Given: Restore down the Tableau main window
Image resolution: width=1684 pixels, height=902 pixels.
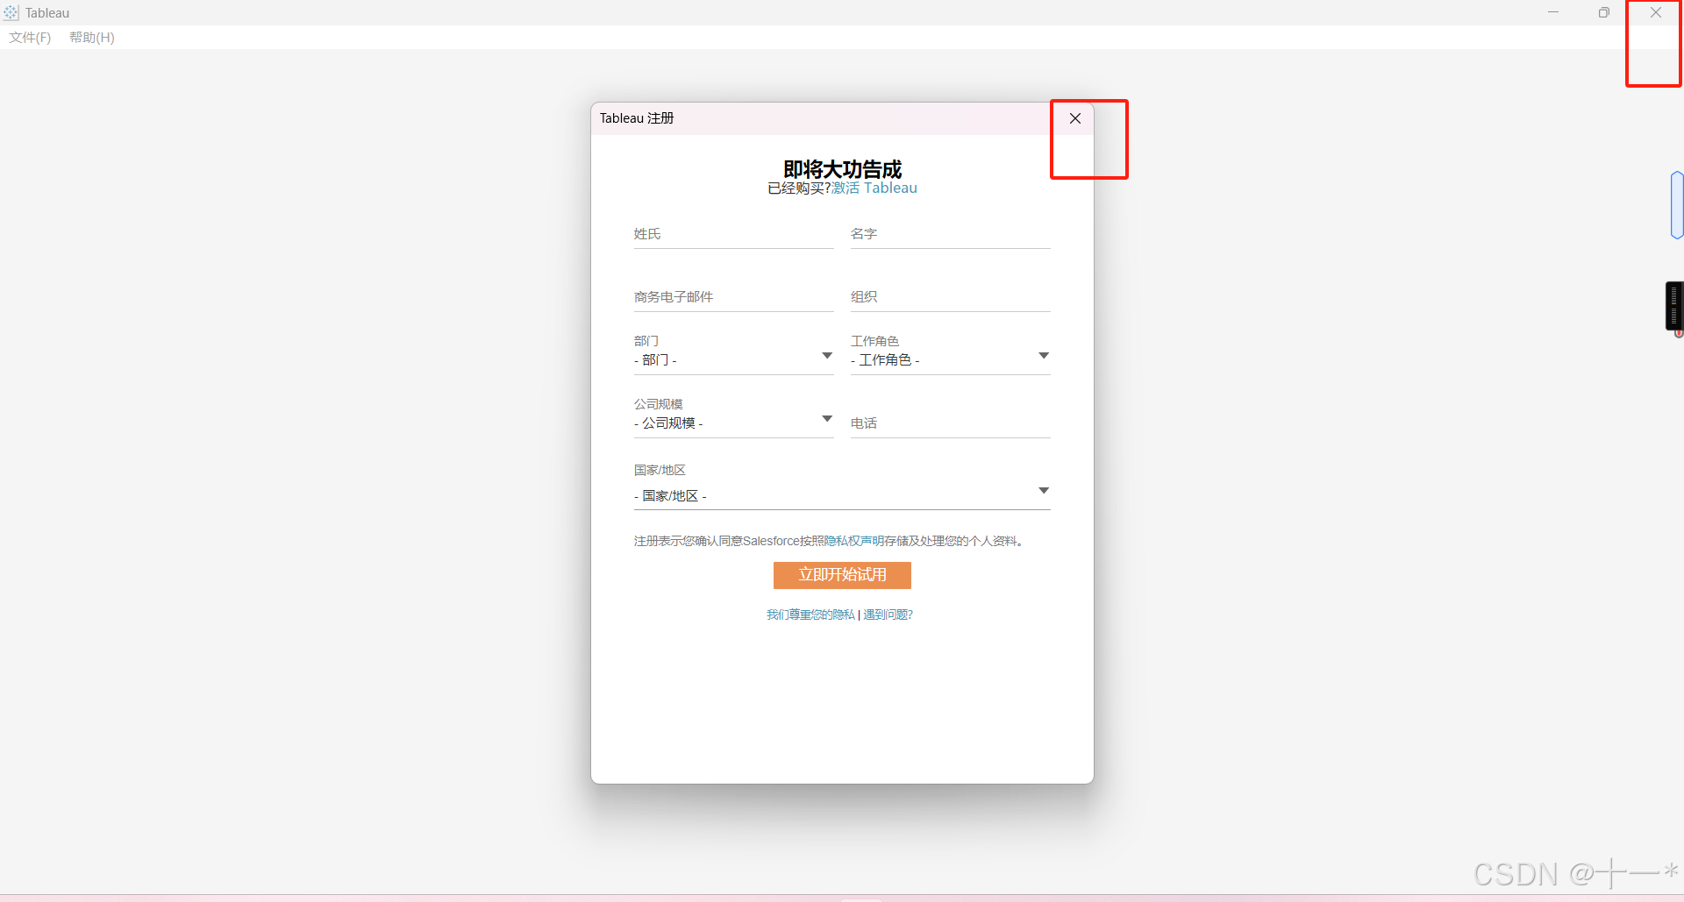Looking at the screenshot, I should click(x=1604, y=12).
